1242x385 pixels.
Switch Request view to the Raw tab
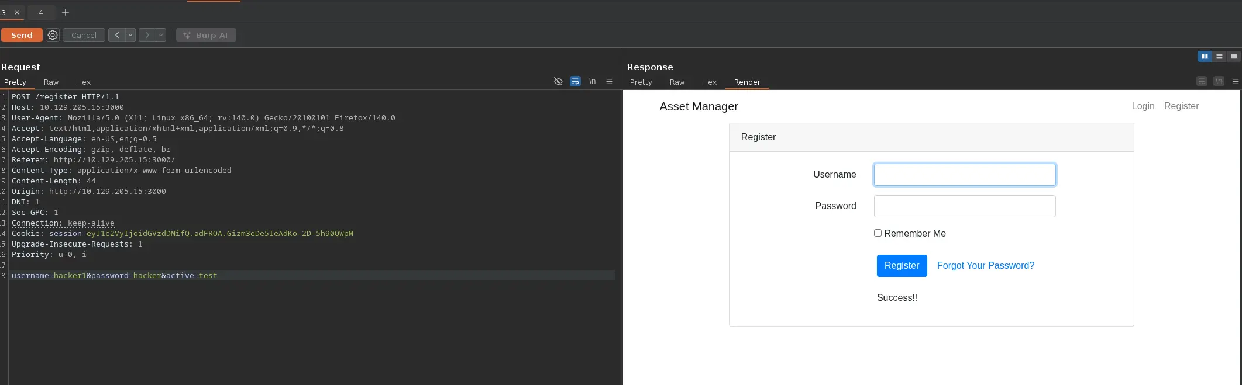click(51, 82)
